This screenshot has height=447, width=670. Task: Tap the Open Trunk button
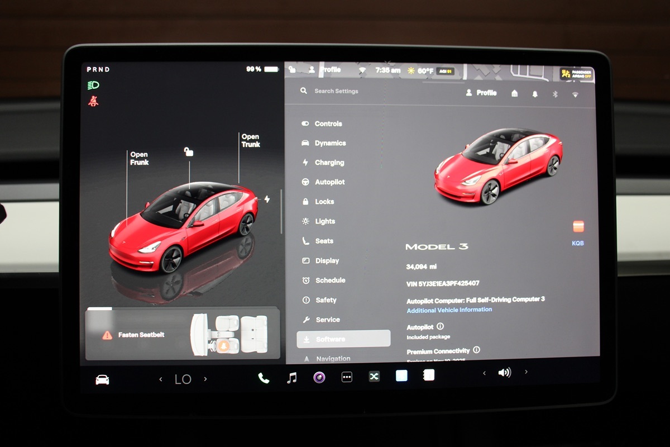(250, 140)
